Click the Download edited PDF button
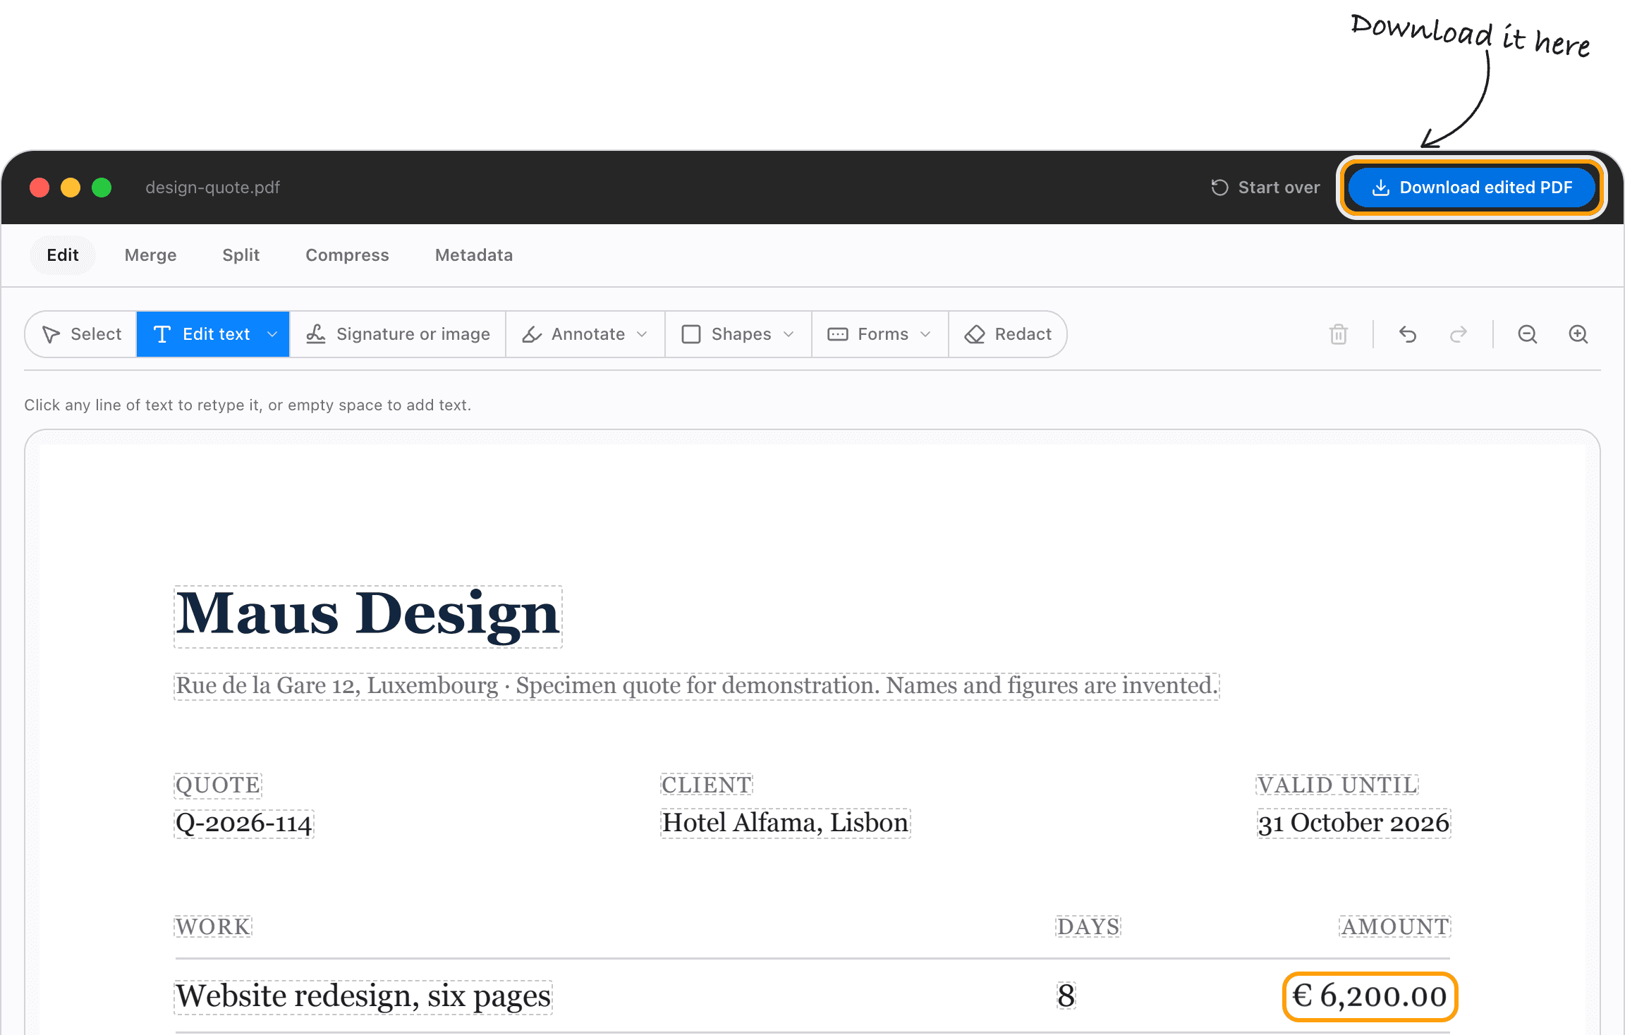 click(x=1471, y=188)
